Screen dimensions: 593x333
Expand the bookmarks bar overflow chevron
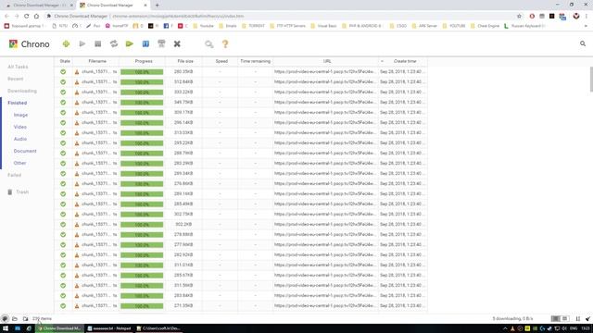pyautogui.click(x=586, y=26)
